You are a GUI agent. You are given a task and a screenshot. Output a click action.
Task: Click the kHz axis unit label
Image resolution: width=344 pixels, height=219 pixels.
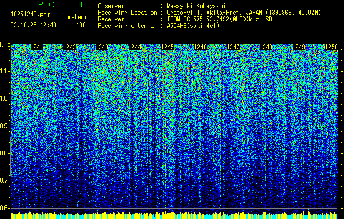[5, 44]
